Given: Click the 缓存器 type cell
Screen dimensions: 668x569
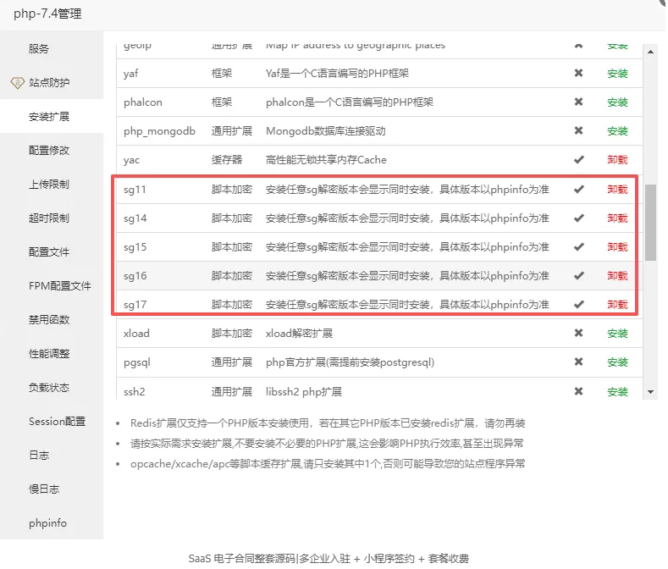Looking at the screenshot, I should tap(227, 160).
